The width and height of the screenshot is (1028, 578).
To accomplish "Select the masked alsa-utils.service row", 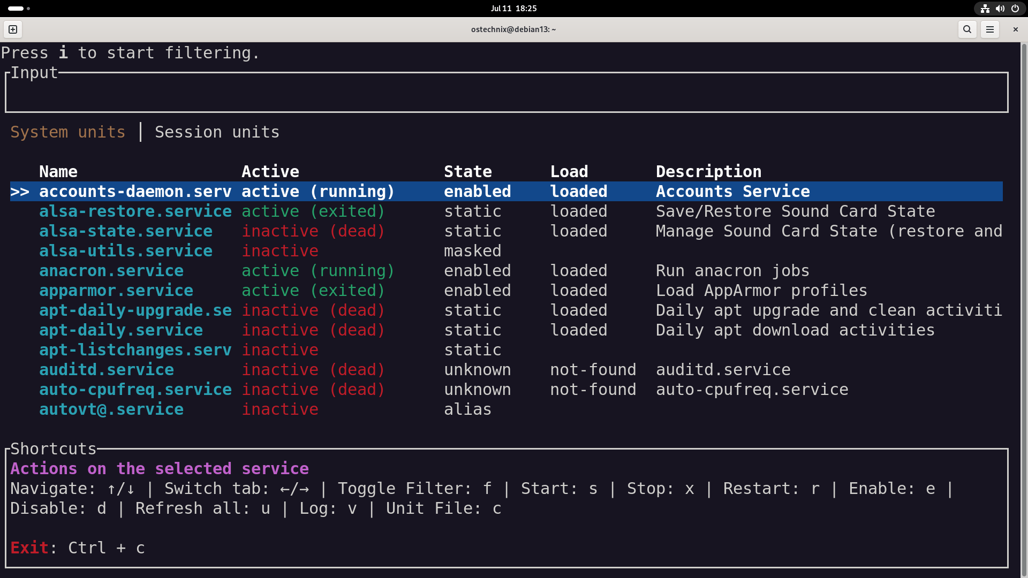I will pos(125,250).
